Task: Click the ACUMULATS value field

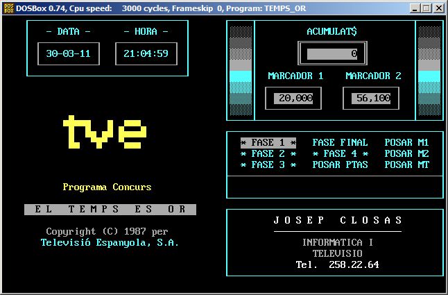Action: 331,53
